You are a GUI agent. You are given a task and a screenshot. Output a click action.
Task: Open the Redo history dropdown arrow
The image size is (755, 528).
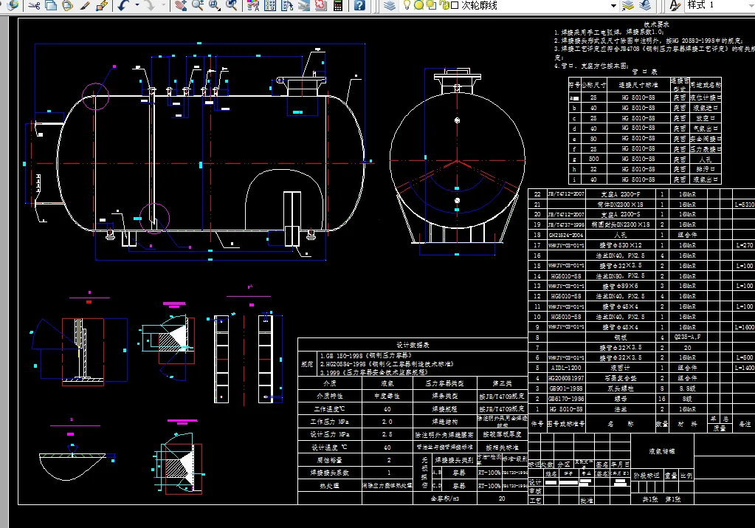coord(163,5)
